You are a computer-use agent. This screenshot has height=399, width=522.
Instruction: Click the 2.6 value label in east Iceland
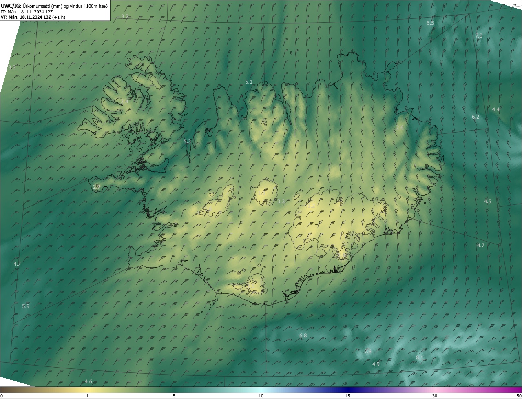click(400, 128)
